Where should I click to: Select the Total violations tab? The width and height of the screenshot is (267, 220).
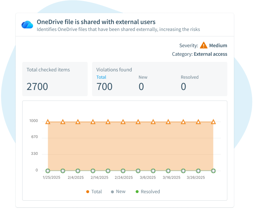click(x=101, y=77)
